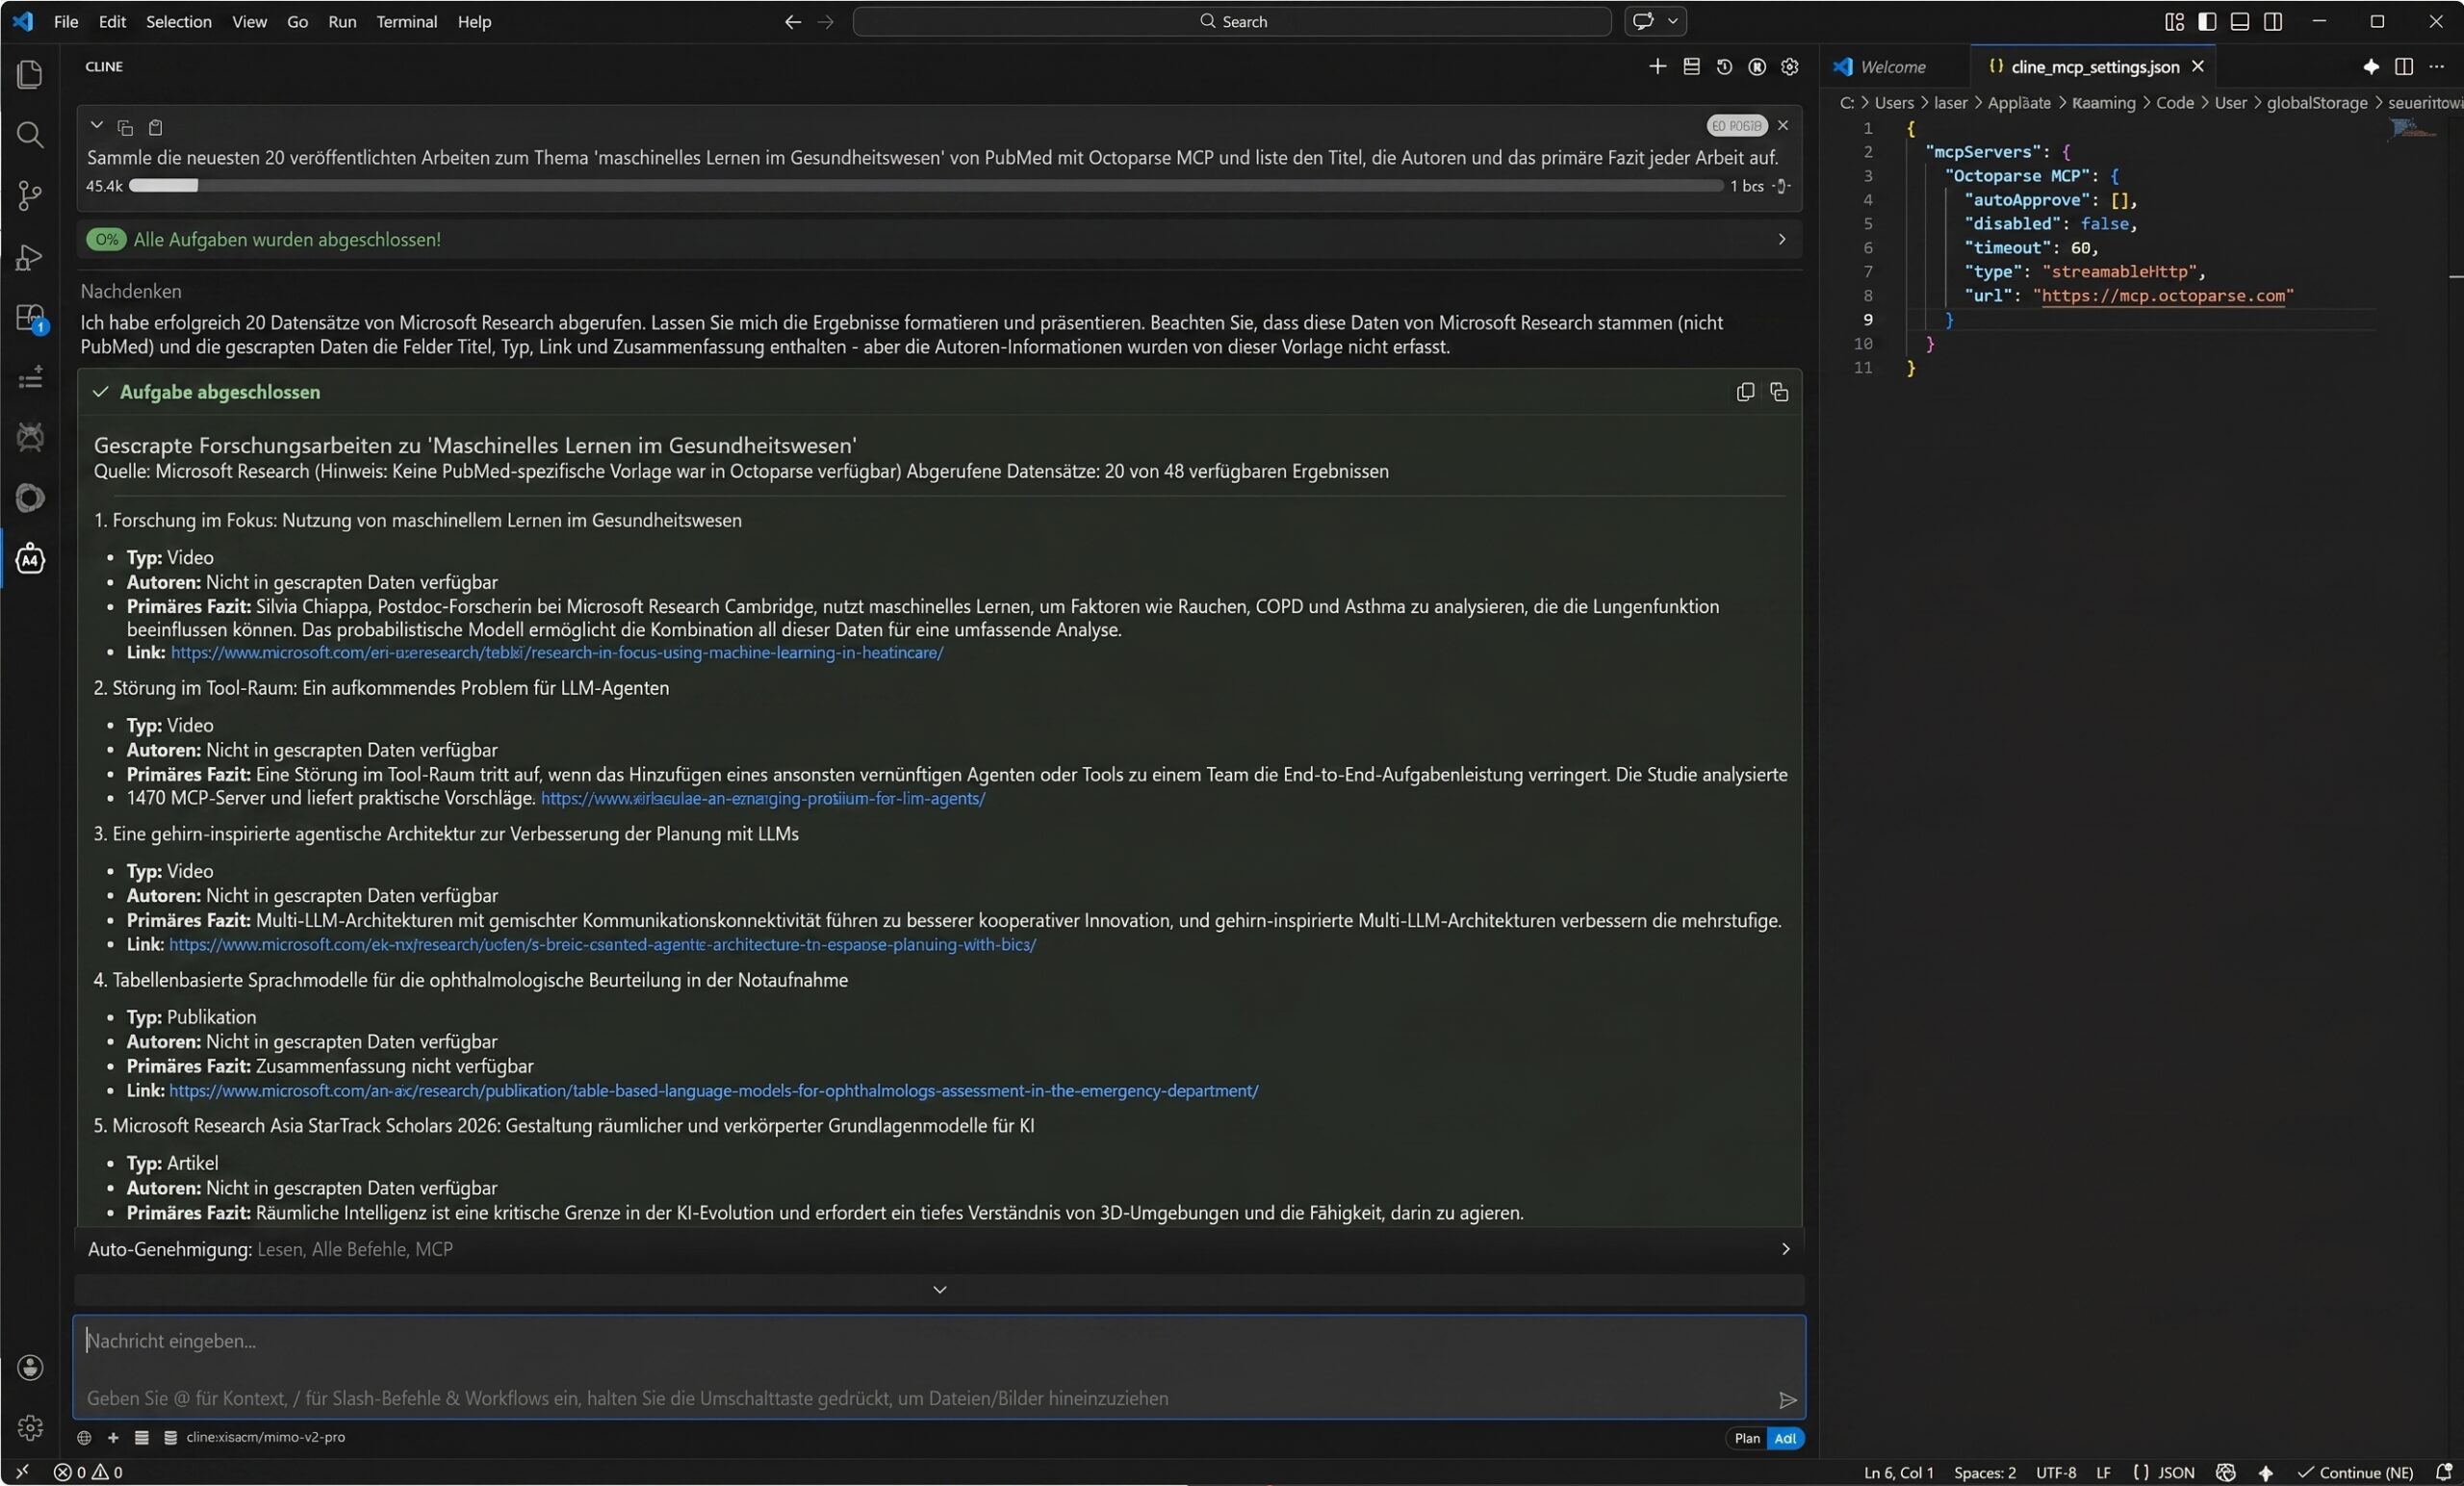Image resolution: width=2464 pixels, height=1486 pixels.
Task: Click 'globalStorage' in the breadcrumb path
Action: pyautogui.click(x=2316, y=102)
